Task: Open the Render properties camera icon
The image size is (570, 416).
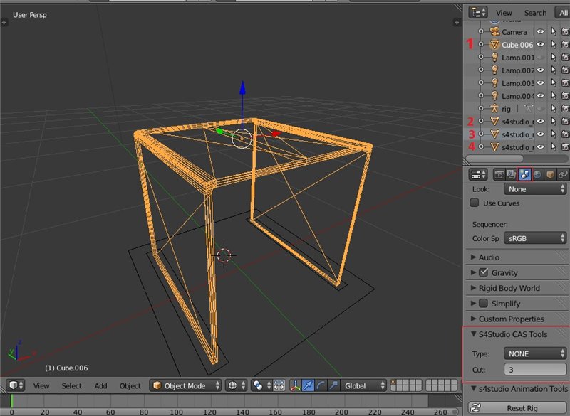Action: pos(499,174)
